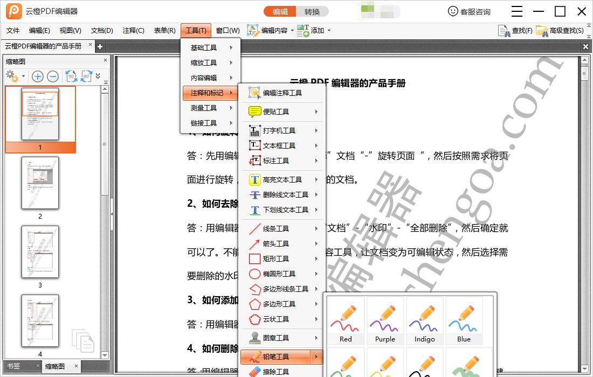Add a new document tab
The height and width of the screenshot is (377, 593).
[x=100, y=46]
